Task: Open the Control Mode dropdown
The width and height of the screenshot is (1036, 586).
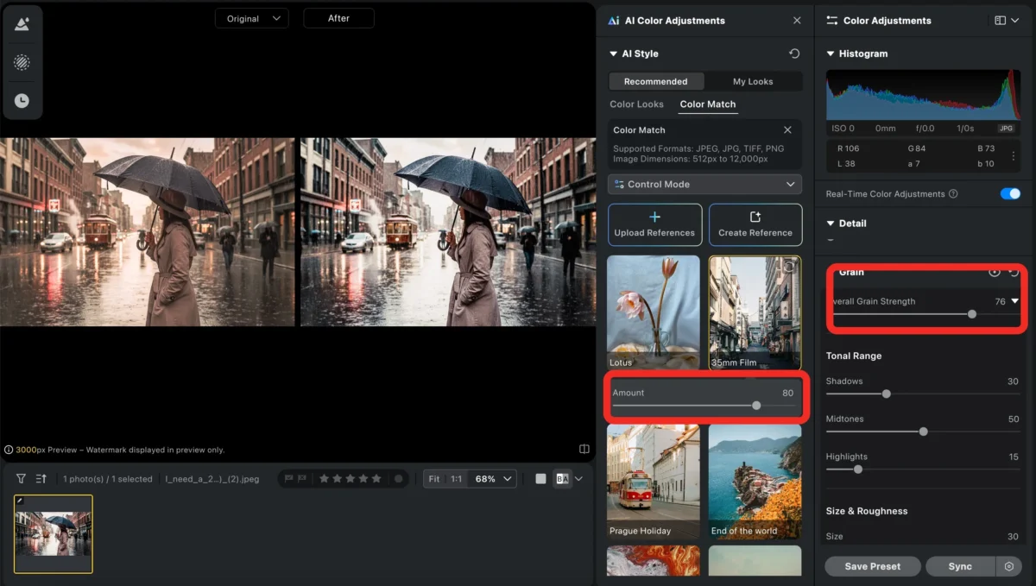Action: [704, 184]
